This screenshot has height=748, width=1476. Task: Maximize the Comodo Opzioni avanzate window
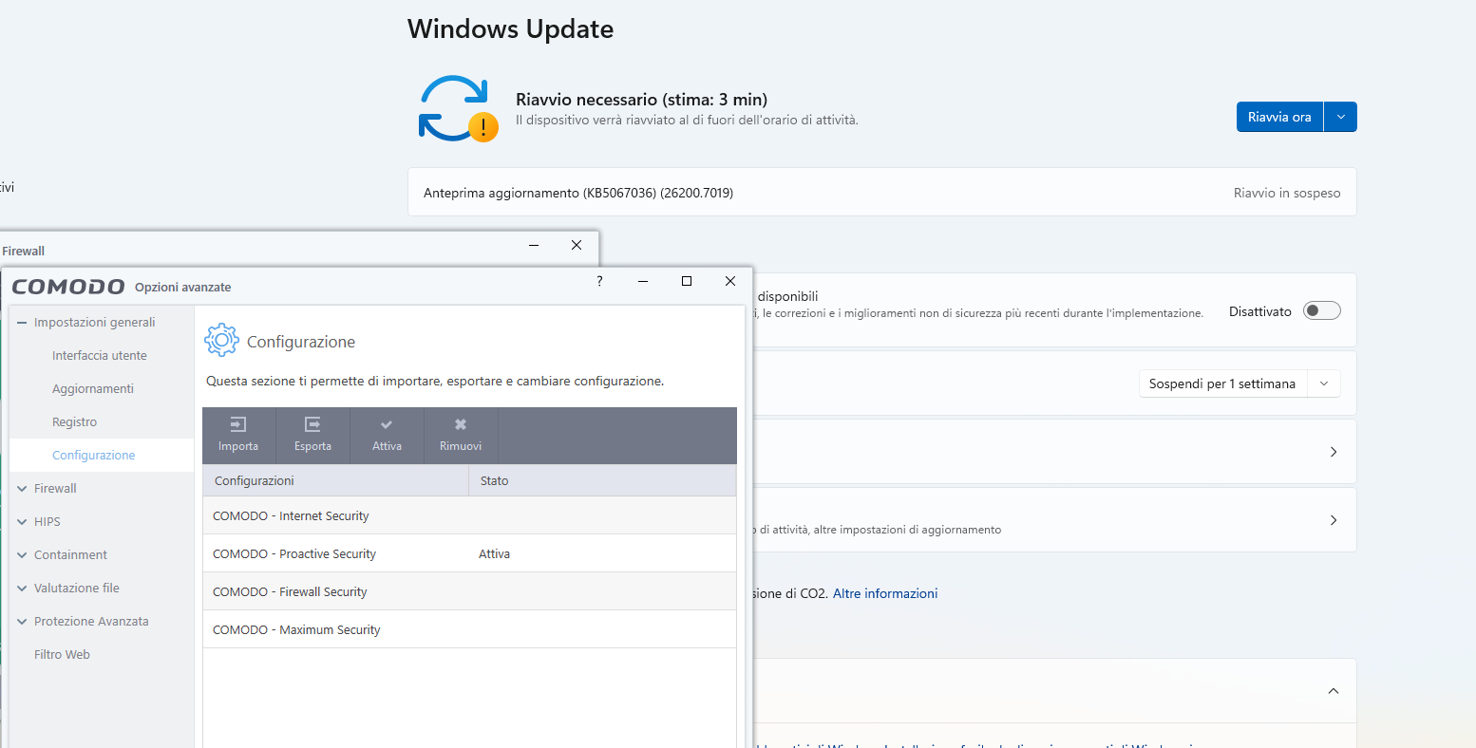687,281
